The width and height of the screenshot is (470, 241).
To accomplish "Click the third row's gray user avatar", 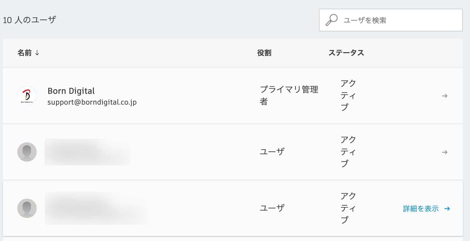I will coord(27,208).
